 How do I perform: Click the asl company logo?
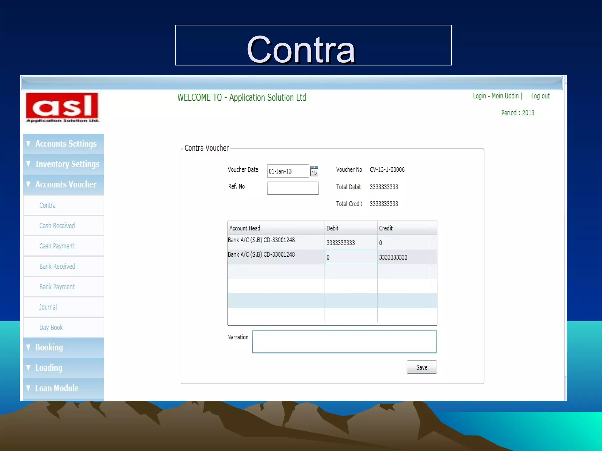pyautogui.click(x=62, y=108)
